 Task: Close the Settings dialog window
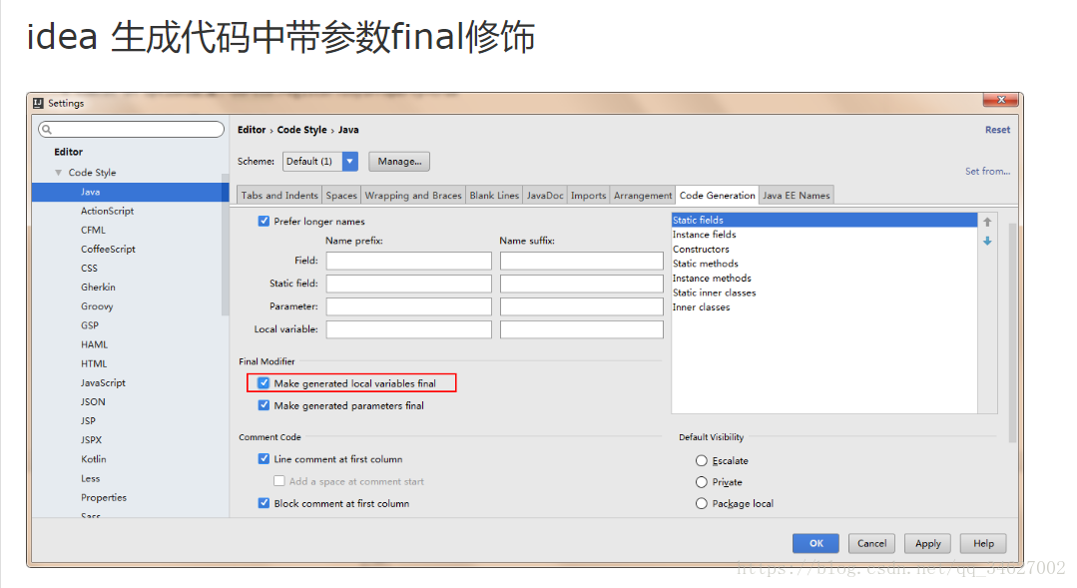click(1000, 100)
